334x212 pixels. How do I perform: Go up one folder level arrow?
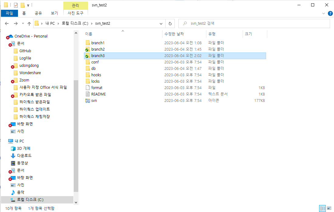(29, 23)
